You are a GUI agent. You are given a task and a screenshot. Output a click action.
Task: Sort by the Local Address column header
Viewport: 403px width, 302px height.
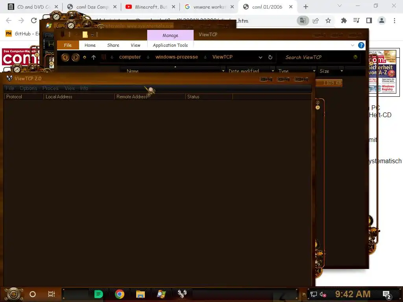(x=79, y=97)
